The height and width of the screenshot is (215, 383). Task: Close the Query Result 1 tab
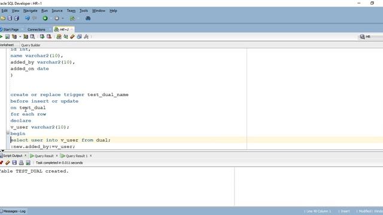click(90, 155)
